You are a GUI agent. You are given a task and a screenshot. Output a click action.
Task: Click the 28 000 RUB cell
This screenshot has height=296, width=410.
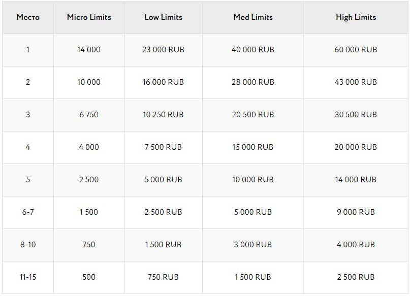pos(253,82)
